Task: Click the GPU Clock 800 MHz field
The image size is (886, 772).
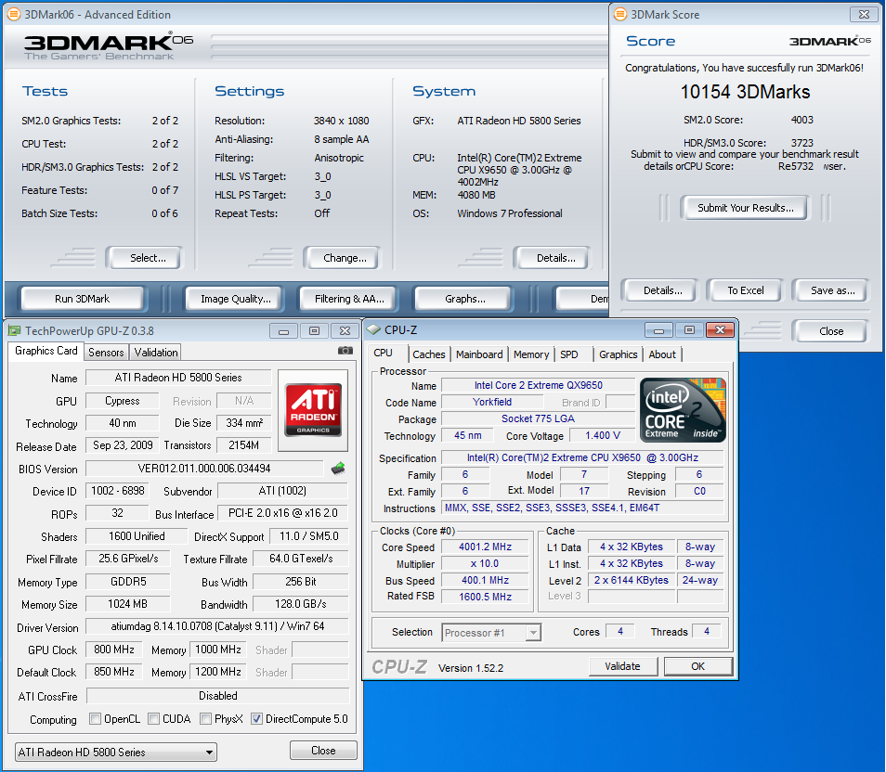Action: 114,650
